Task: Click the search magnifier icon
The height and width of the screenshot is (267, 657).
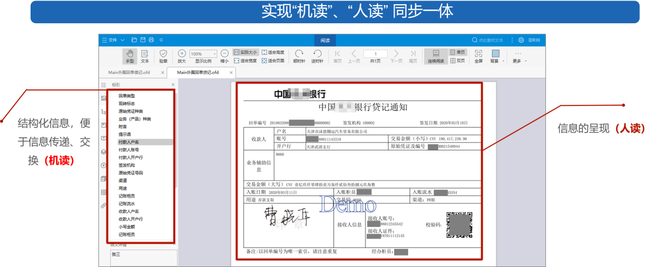Action: pyautogui.click(x=474, y=40)
